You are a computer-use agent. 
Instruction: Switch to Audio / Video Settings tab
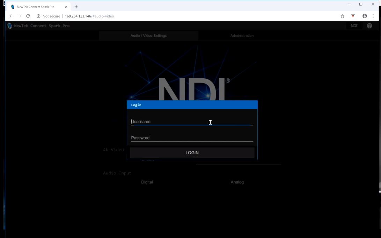point(148,36)
